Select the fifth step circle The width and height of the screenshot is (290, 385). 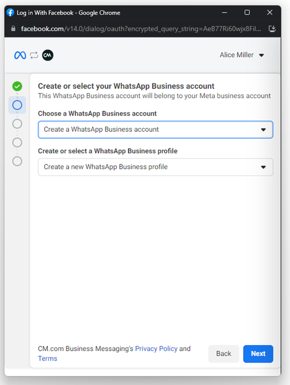[x=17, y=161]
